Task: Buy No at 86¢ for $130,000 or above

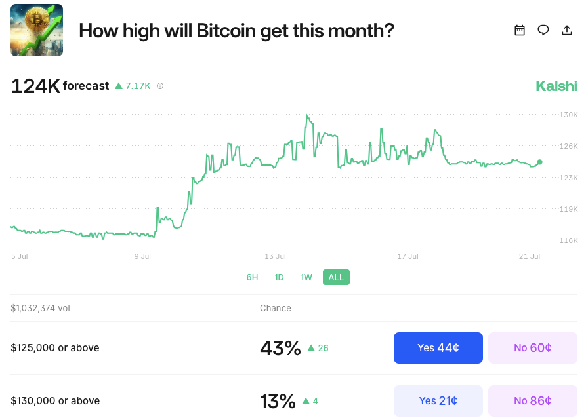Action: [533, 400]
